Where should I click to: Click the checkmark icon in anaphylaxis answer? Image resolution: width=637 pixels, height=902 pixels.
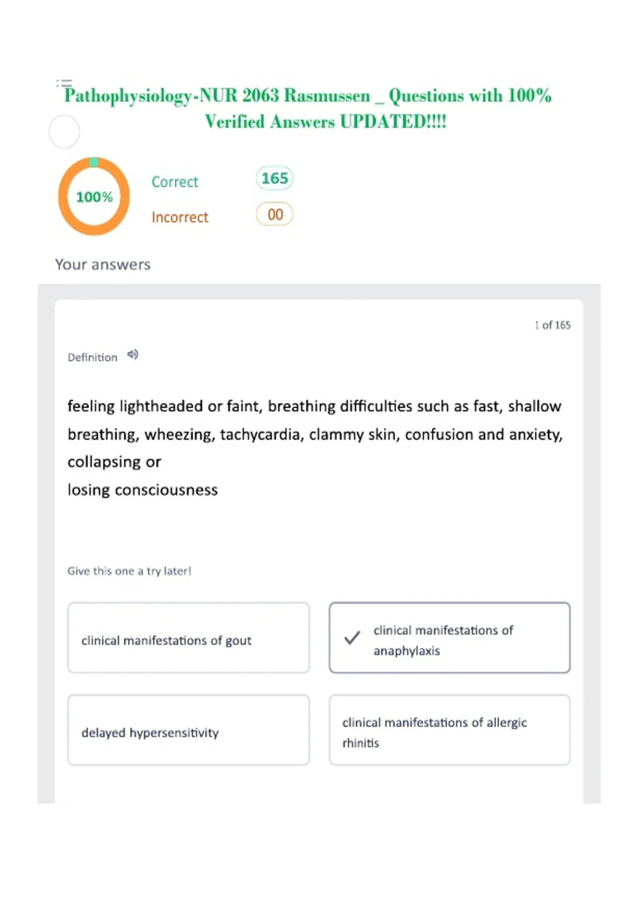pyautogui.click(x=352, y=637)
